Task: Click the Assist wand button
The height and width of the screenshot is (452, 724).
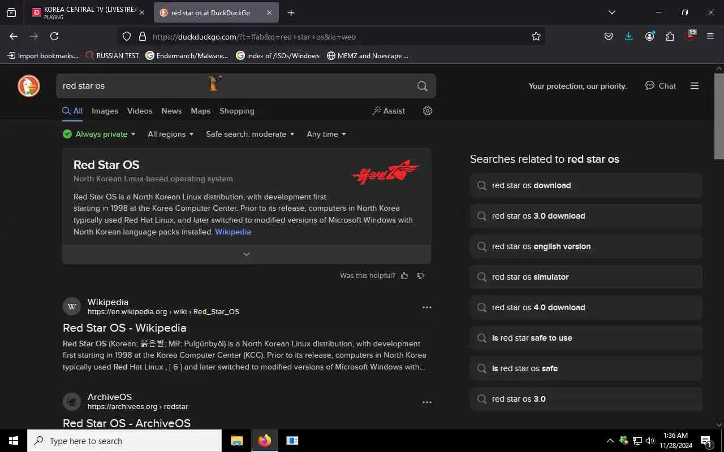Action: click(x=389, y=111)
